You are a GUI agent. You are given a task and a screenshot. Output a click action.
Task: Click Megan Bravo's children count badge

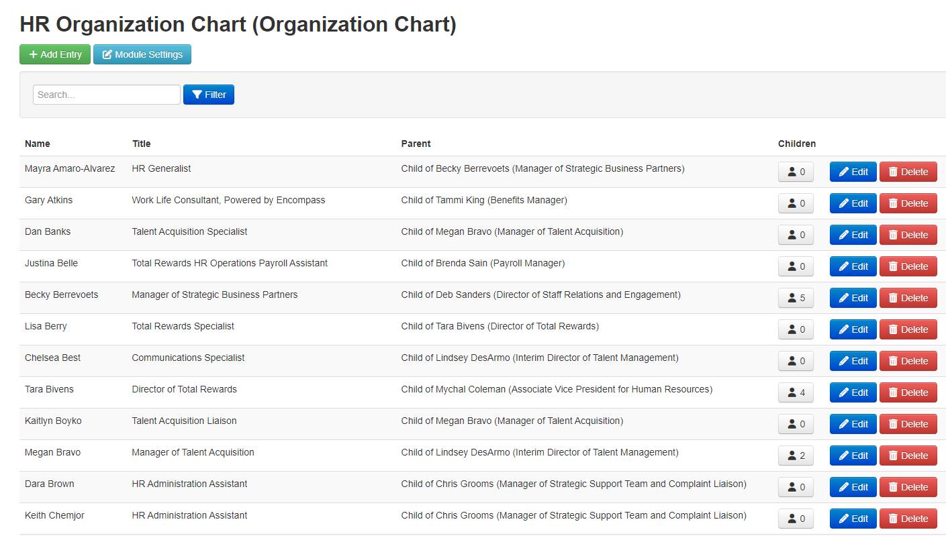pos(796,455)
